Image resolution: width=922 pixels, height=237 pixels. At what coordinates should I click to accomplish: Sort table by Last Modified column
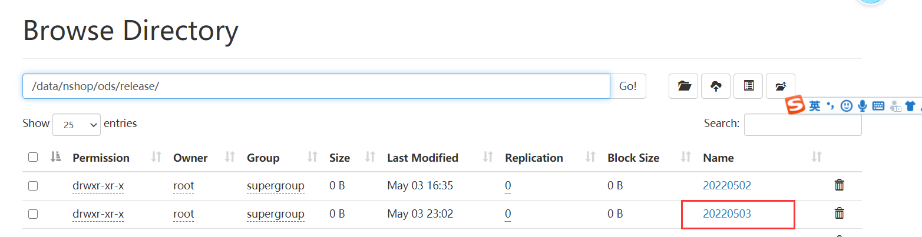(x=422, y=158)
